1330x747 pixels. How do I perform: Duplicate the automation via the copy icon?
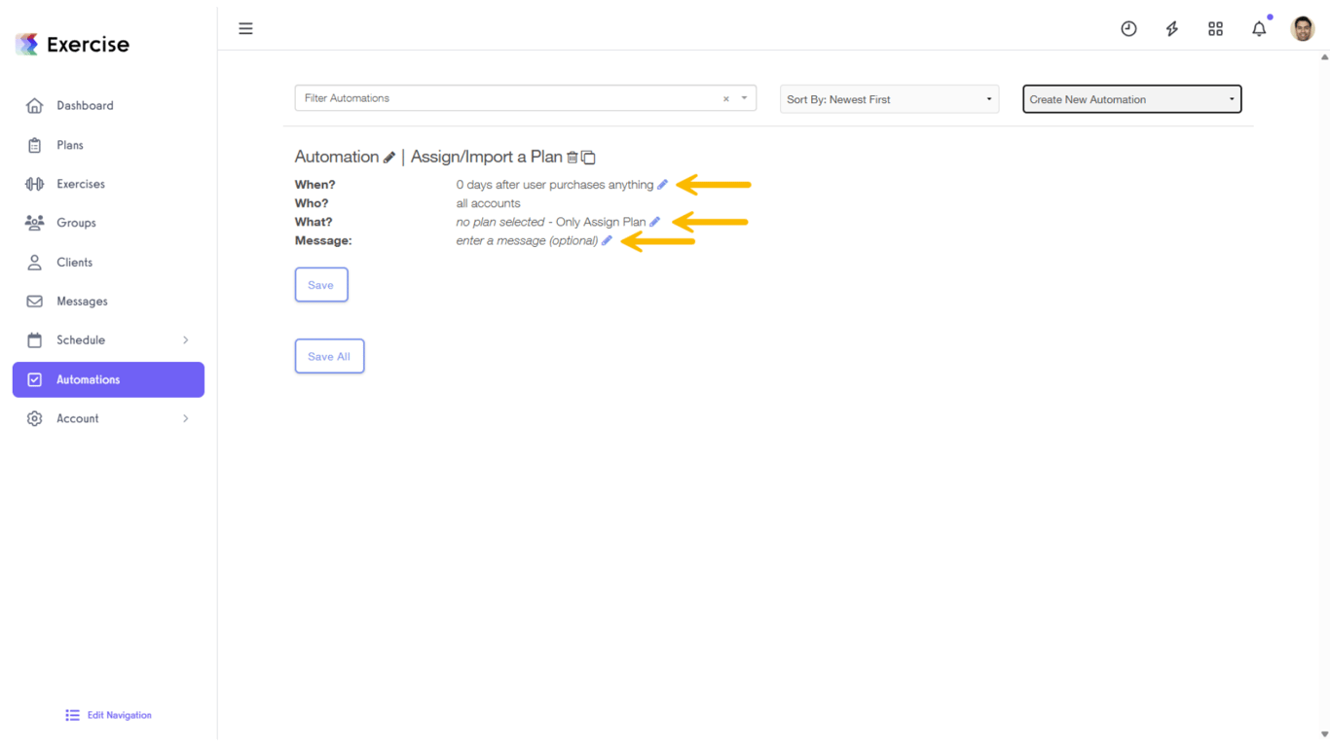[587, 157]
